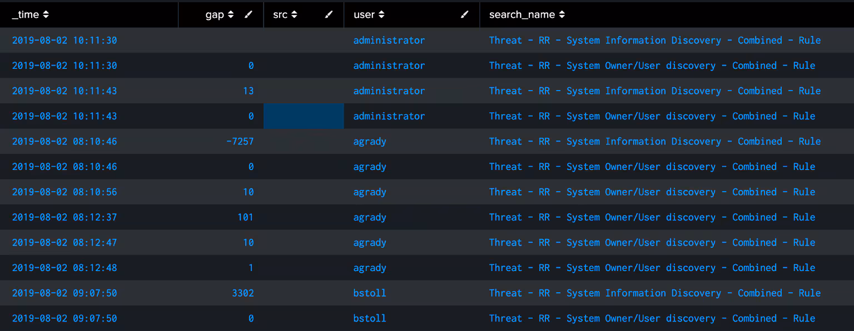
Task: Open the 2019-08-02 08:12:37 timestamp
Action: (x=64, y=217)
